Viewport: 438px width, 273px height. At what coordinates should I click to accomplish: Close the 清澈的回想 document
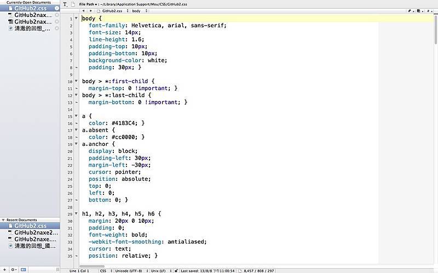point(57,28)
